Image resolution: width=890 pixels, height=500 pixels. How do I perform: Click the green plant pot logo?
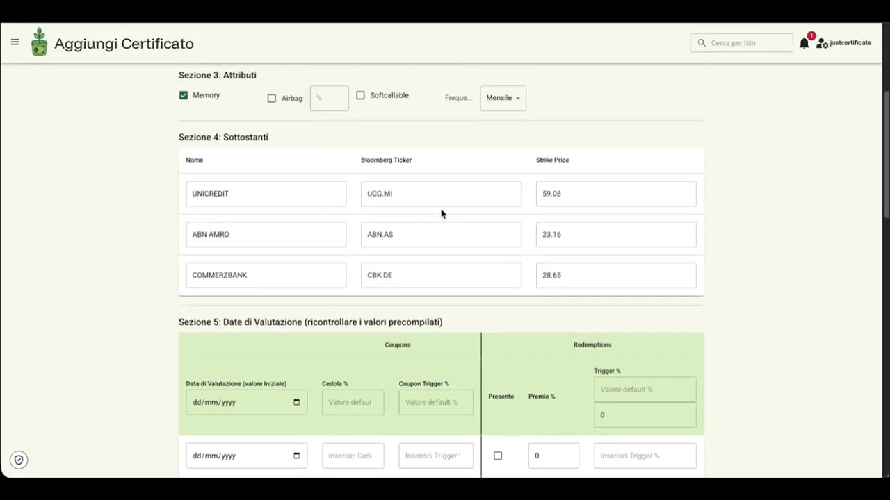40,42
